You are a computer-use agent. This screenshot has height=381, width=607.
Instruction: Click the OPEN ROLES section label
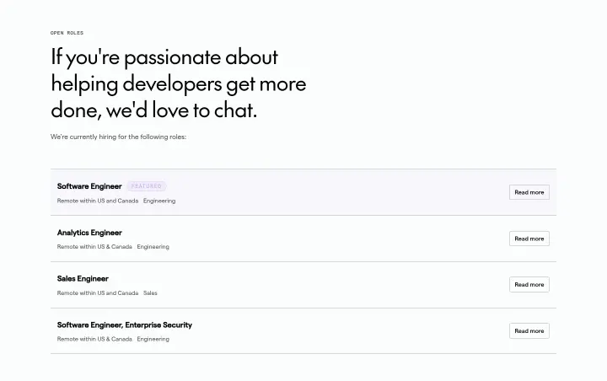click(67, 33)
